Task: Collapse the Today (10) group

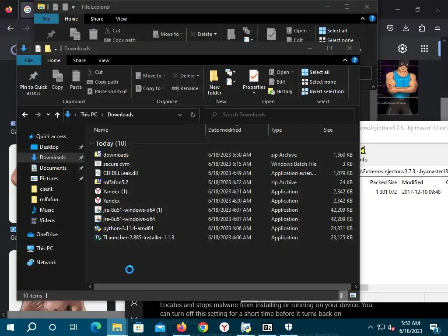Action: point(91,143)
